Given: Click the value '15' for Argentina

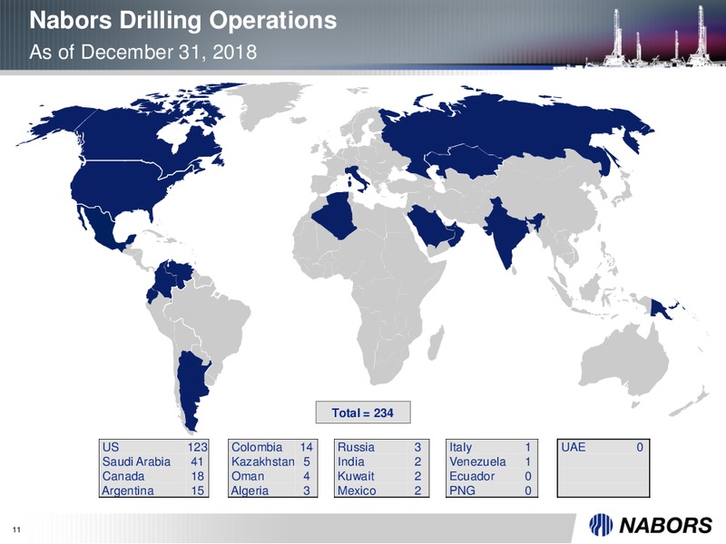Looking at the screenshot, I should tap(197, 491).
